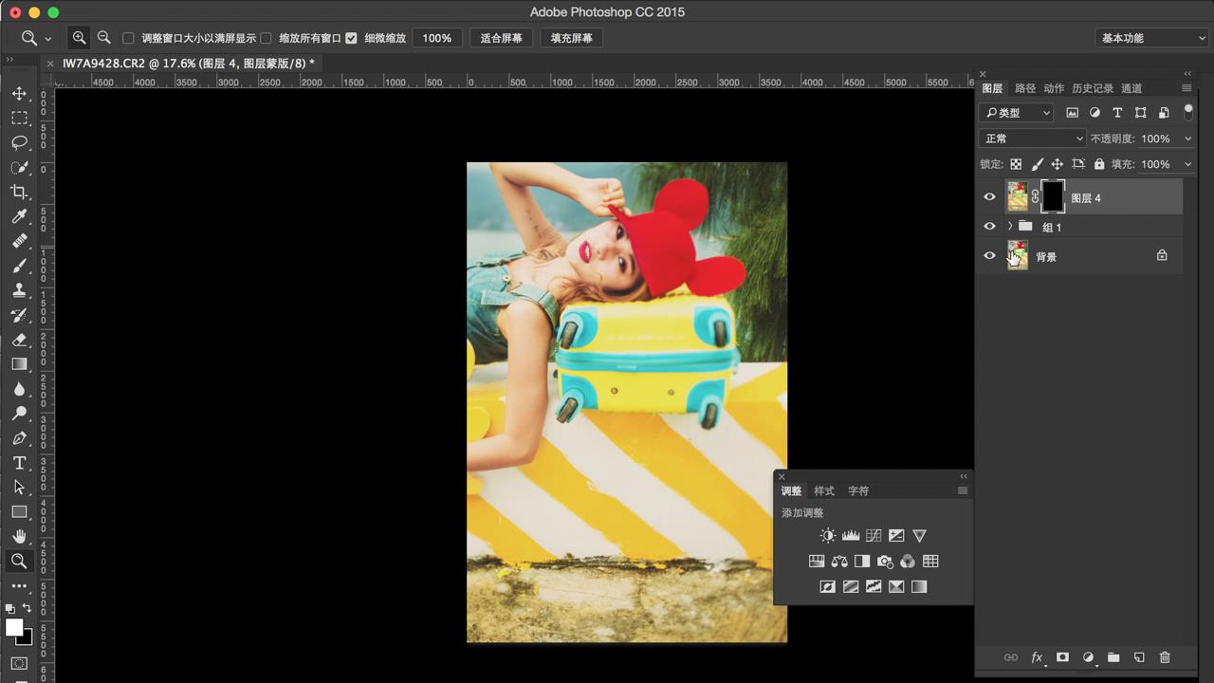Add Photo Filter adjustment layer

[x=885, y=562]
